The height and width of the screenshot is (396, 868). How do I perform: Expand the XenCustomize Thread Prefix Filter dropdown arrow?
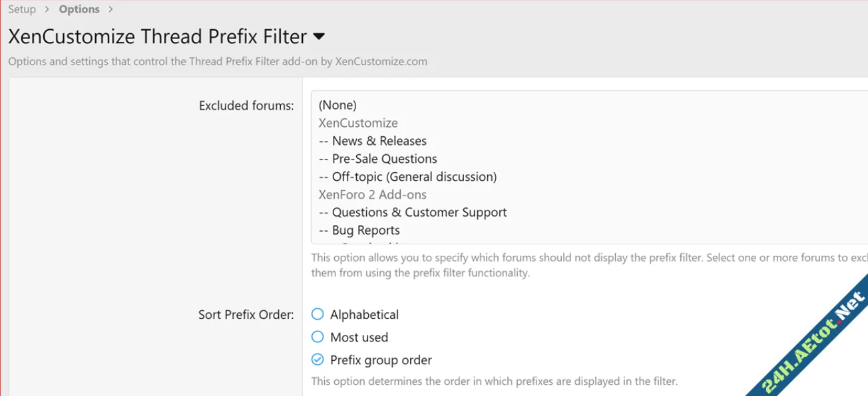(319, 36)
